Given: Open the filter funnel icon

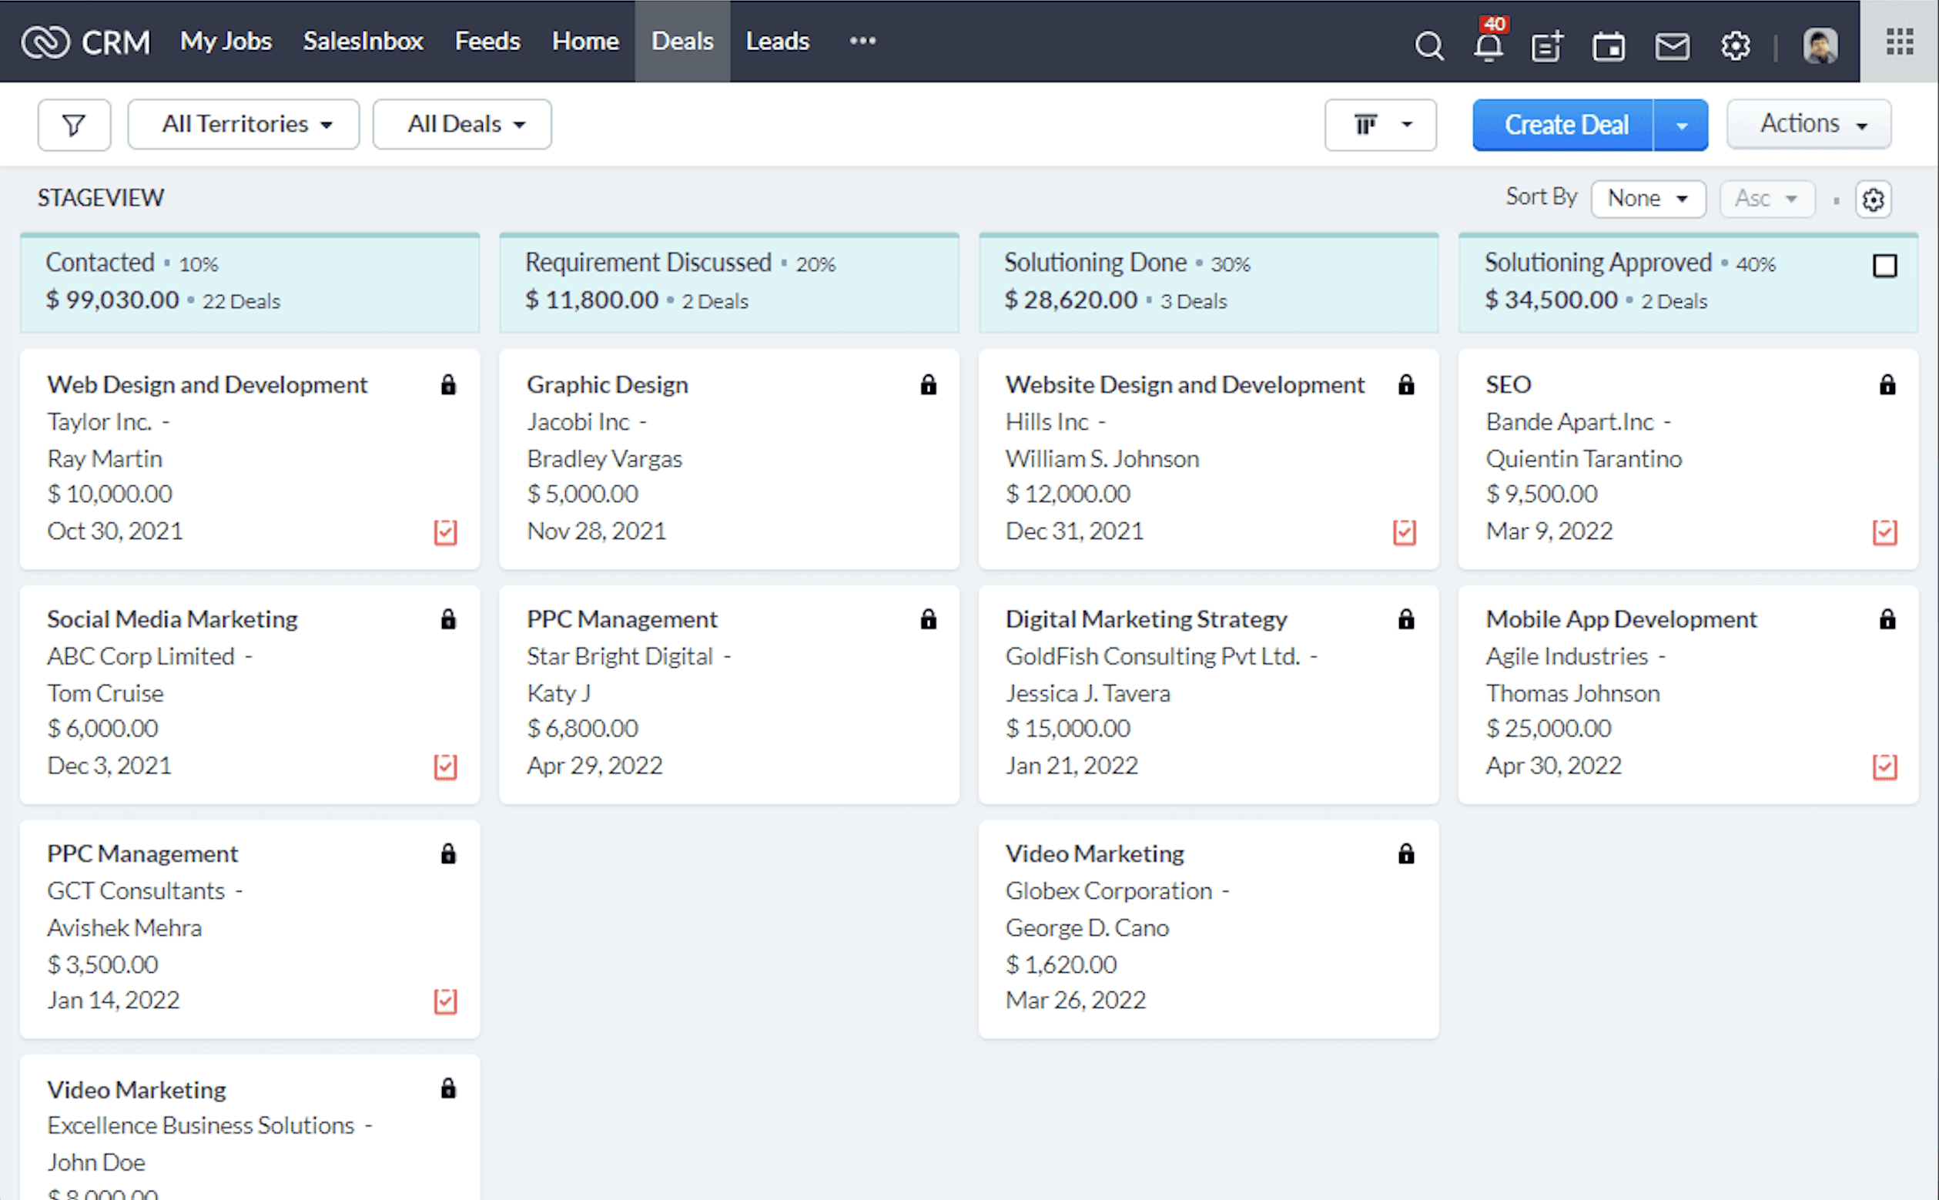Looking at the screenshot, I should point(74,126).
